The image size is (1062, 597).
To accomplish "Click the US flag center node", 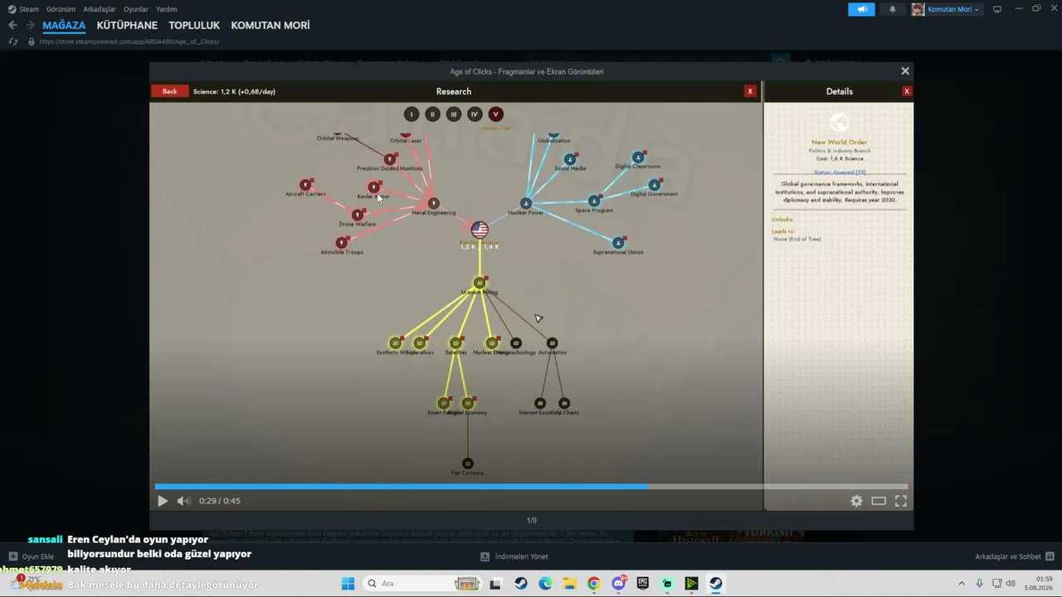I will pos(480,230).
